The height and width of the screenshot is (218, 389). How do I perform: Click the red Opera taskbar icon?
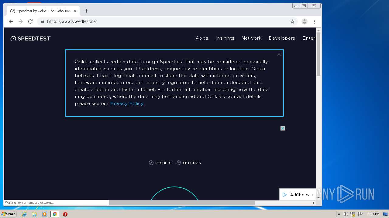[x=65, y=214]
